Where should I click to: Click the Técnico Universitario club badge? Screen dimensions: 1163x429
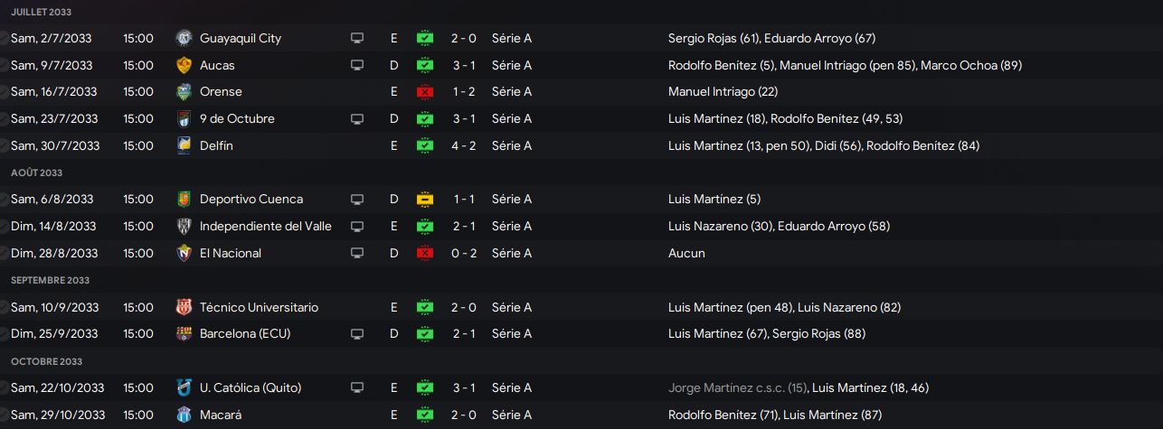pyautogui.click(x=184, y=307)
